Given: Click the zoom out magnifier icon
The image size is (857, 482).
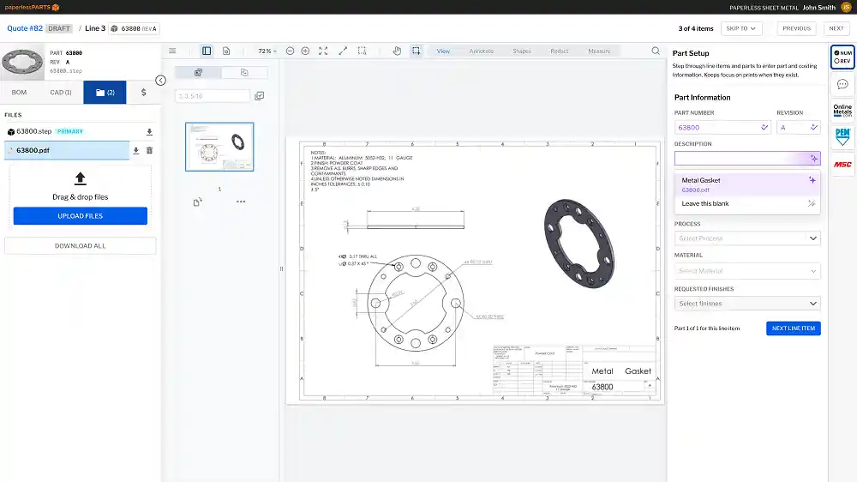Looking at the screenshot, I should pyautogui.click(x=291, y=51).
